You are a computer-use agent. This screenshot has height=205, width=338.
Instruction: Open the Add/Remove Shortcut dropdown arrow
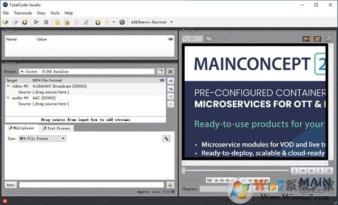point(172,22)
